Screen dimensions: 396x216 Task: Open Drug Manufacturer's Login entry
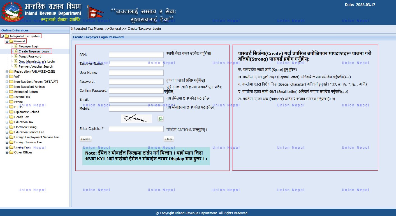click(x=37, y=61)
